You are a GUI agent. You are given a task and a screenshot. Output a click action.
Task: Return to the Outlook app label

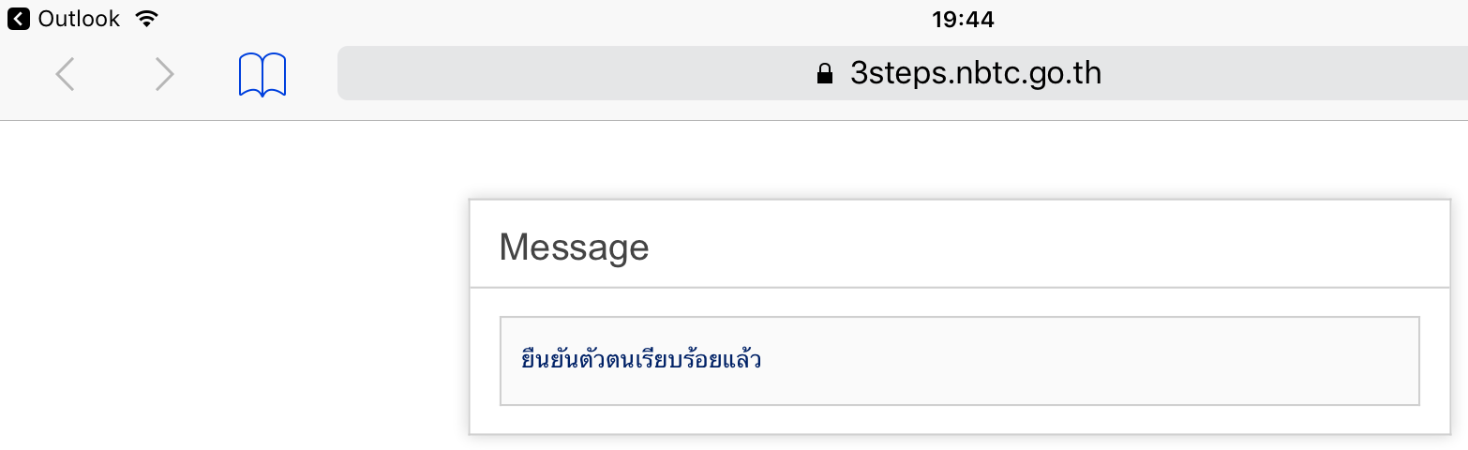pos(79,19)
